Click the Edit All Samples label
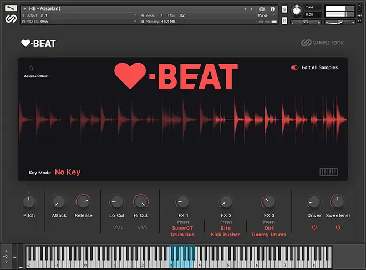The image size is (366, 270). (319, 67)
